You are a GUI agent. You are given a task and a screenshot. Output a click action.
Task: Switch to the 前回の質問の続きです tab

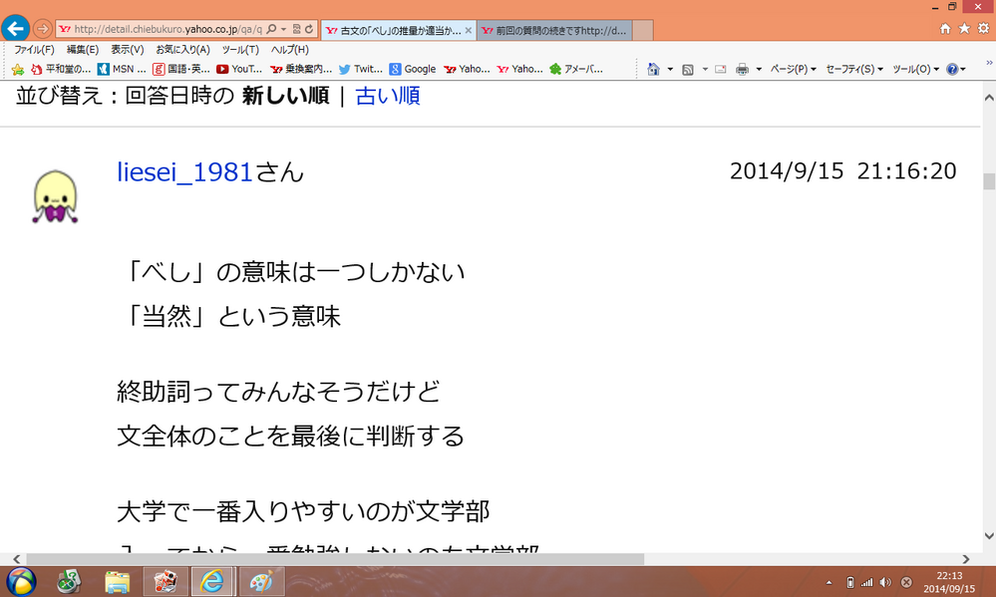[x=553, y=30]
